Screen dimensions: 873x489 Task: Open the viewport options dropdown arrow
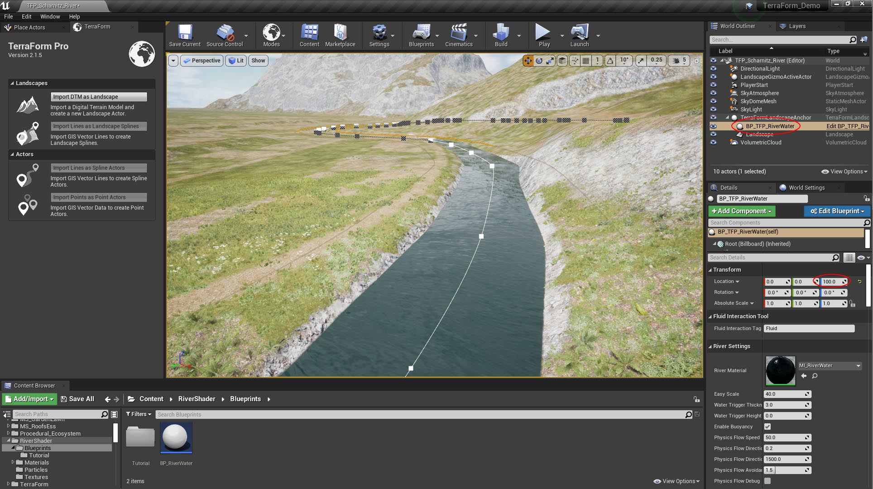coord(173,61)
